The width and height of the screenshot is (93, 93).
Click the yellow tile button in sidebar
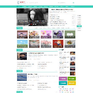72,83
